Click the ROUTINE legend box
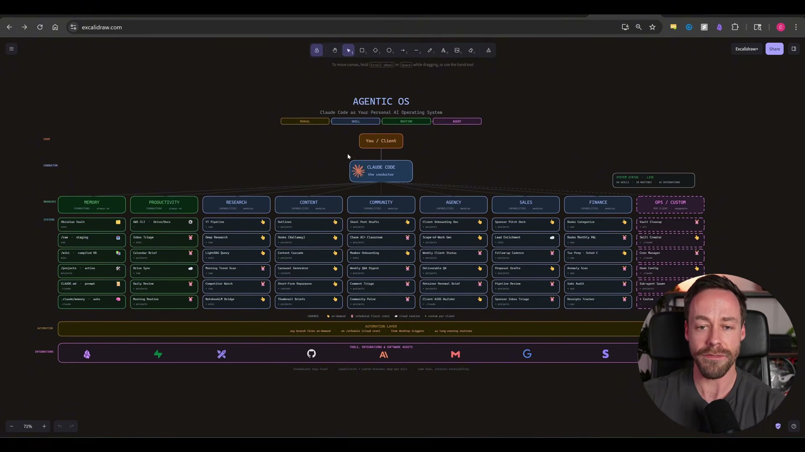This screenshot has height=452, width=805. coord(406,121)
